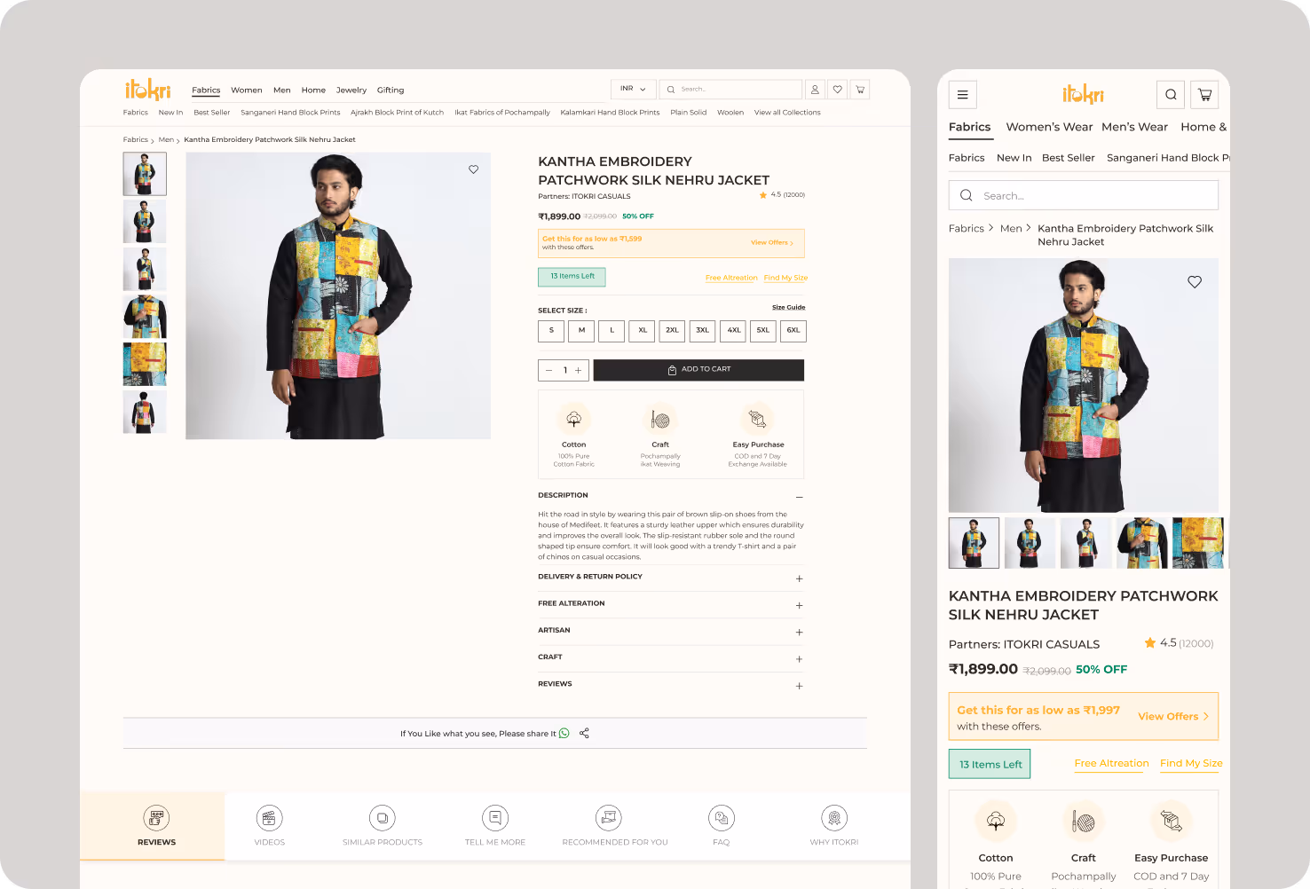The image size is (1310, 889).
Task: Switch to the Tell Me More tab
Action: point(495,826)
